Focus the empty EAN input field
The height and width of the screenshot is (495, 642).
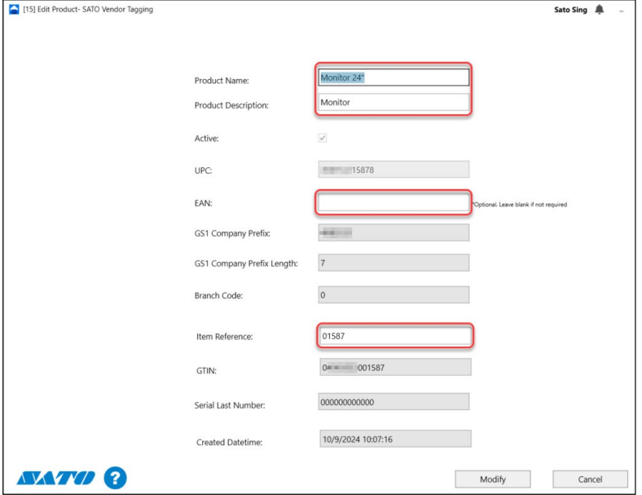pos(394,202)
